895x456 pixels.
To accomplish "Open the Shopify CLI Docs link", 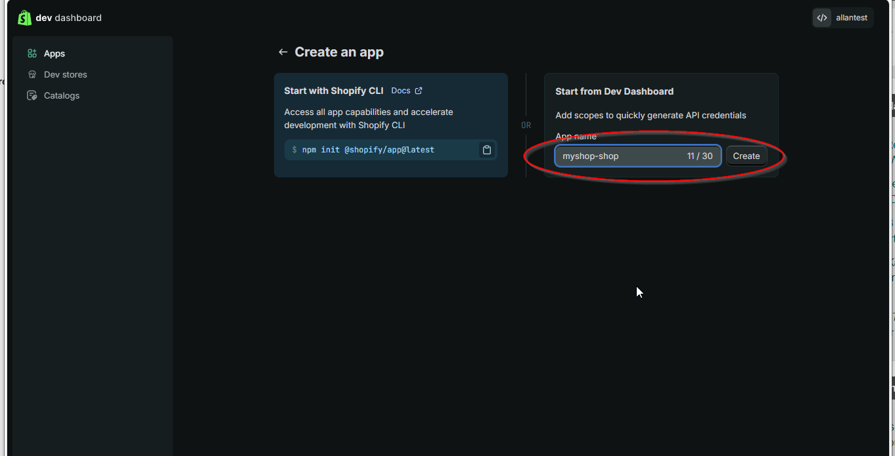I will tap(402, 91).
